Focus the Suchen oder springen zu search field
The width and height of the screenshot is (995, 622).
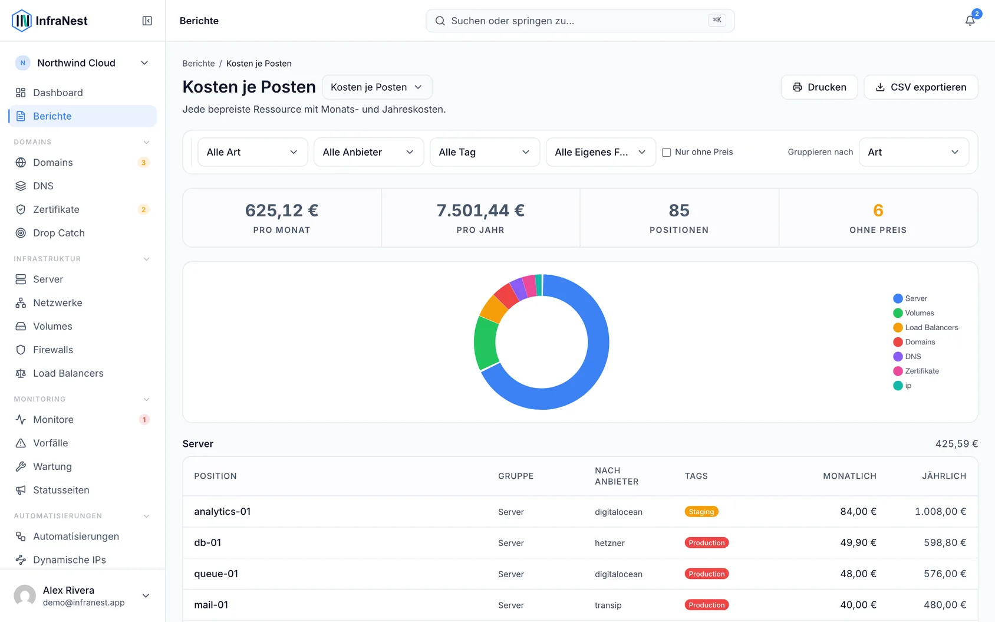(580, 21)
